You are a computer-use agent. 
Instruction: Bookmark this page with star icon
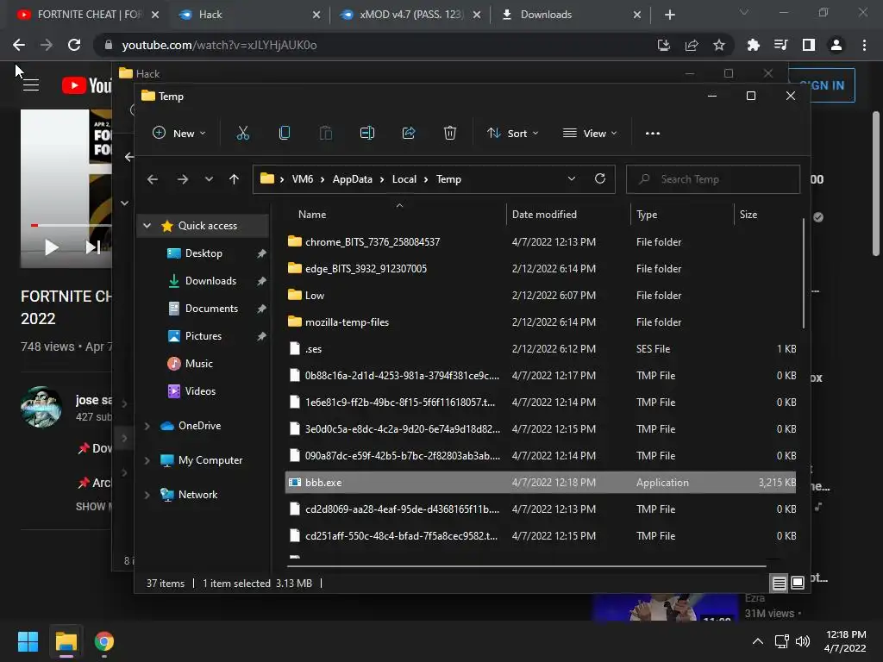pyautogui.click(x=719, y=45)
